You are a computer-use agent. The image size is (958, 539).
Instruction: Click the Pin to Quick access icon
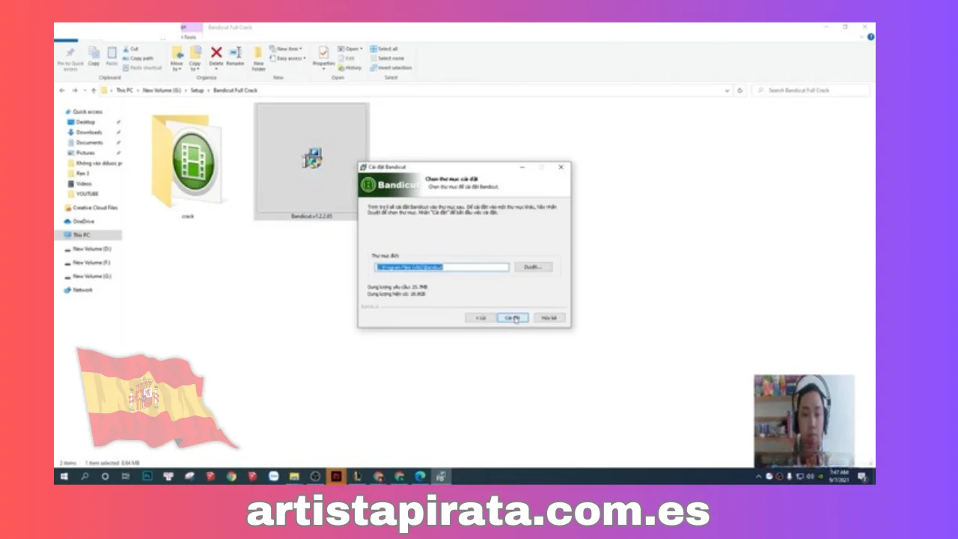pyautogui.click(x=70, y=57)
